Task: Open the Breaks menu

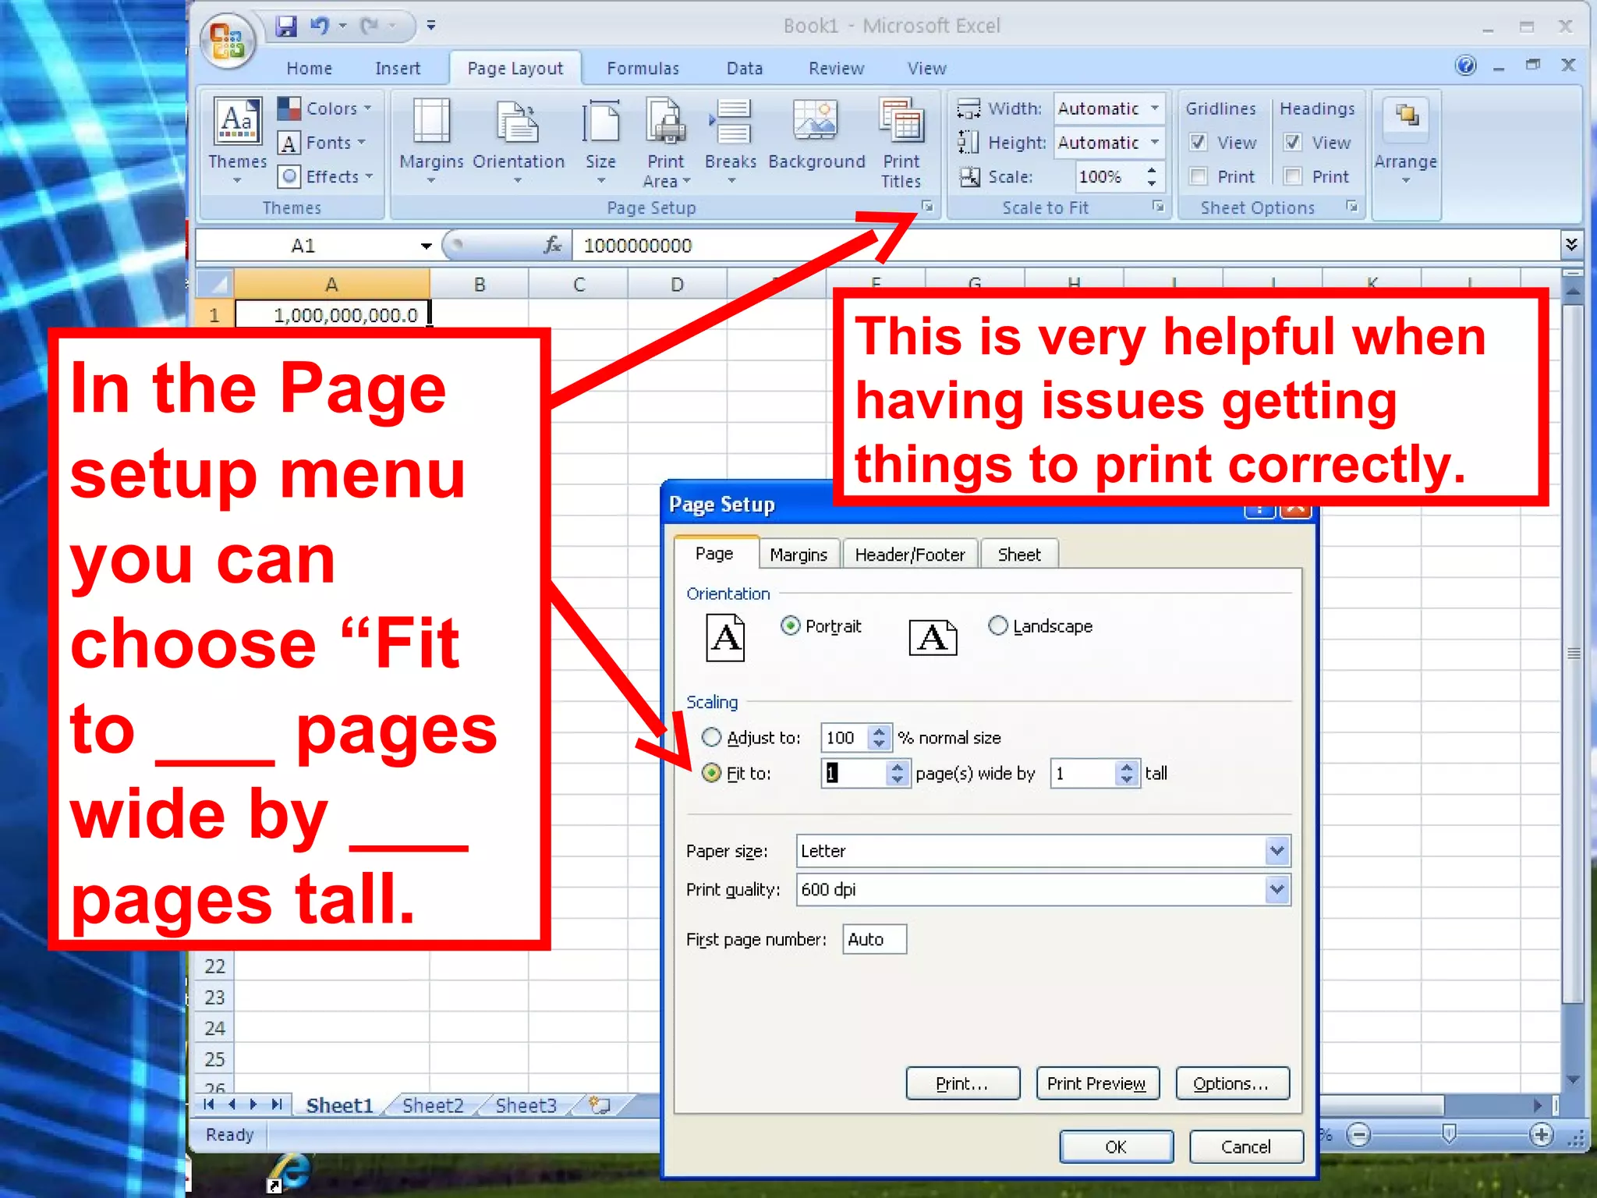Action: pyautogui.click(x=731, y=142)
